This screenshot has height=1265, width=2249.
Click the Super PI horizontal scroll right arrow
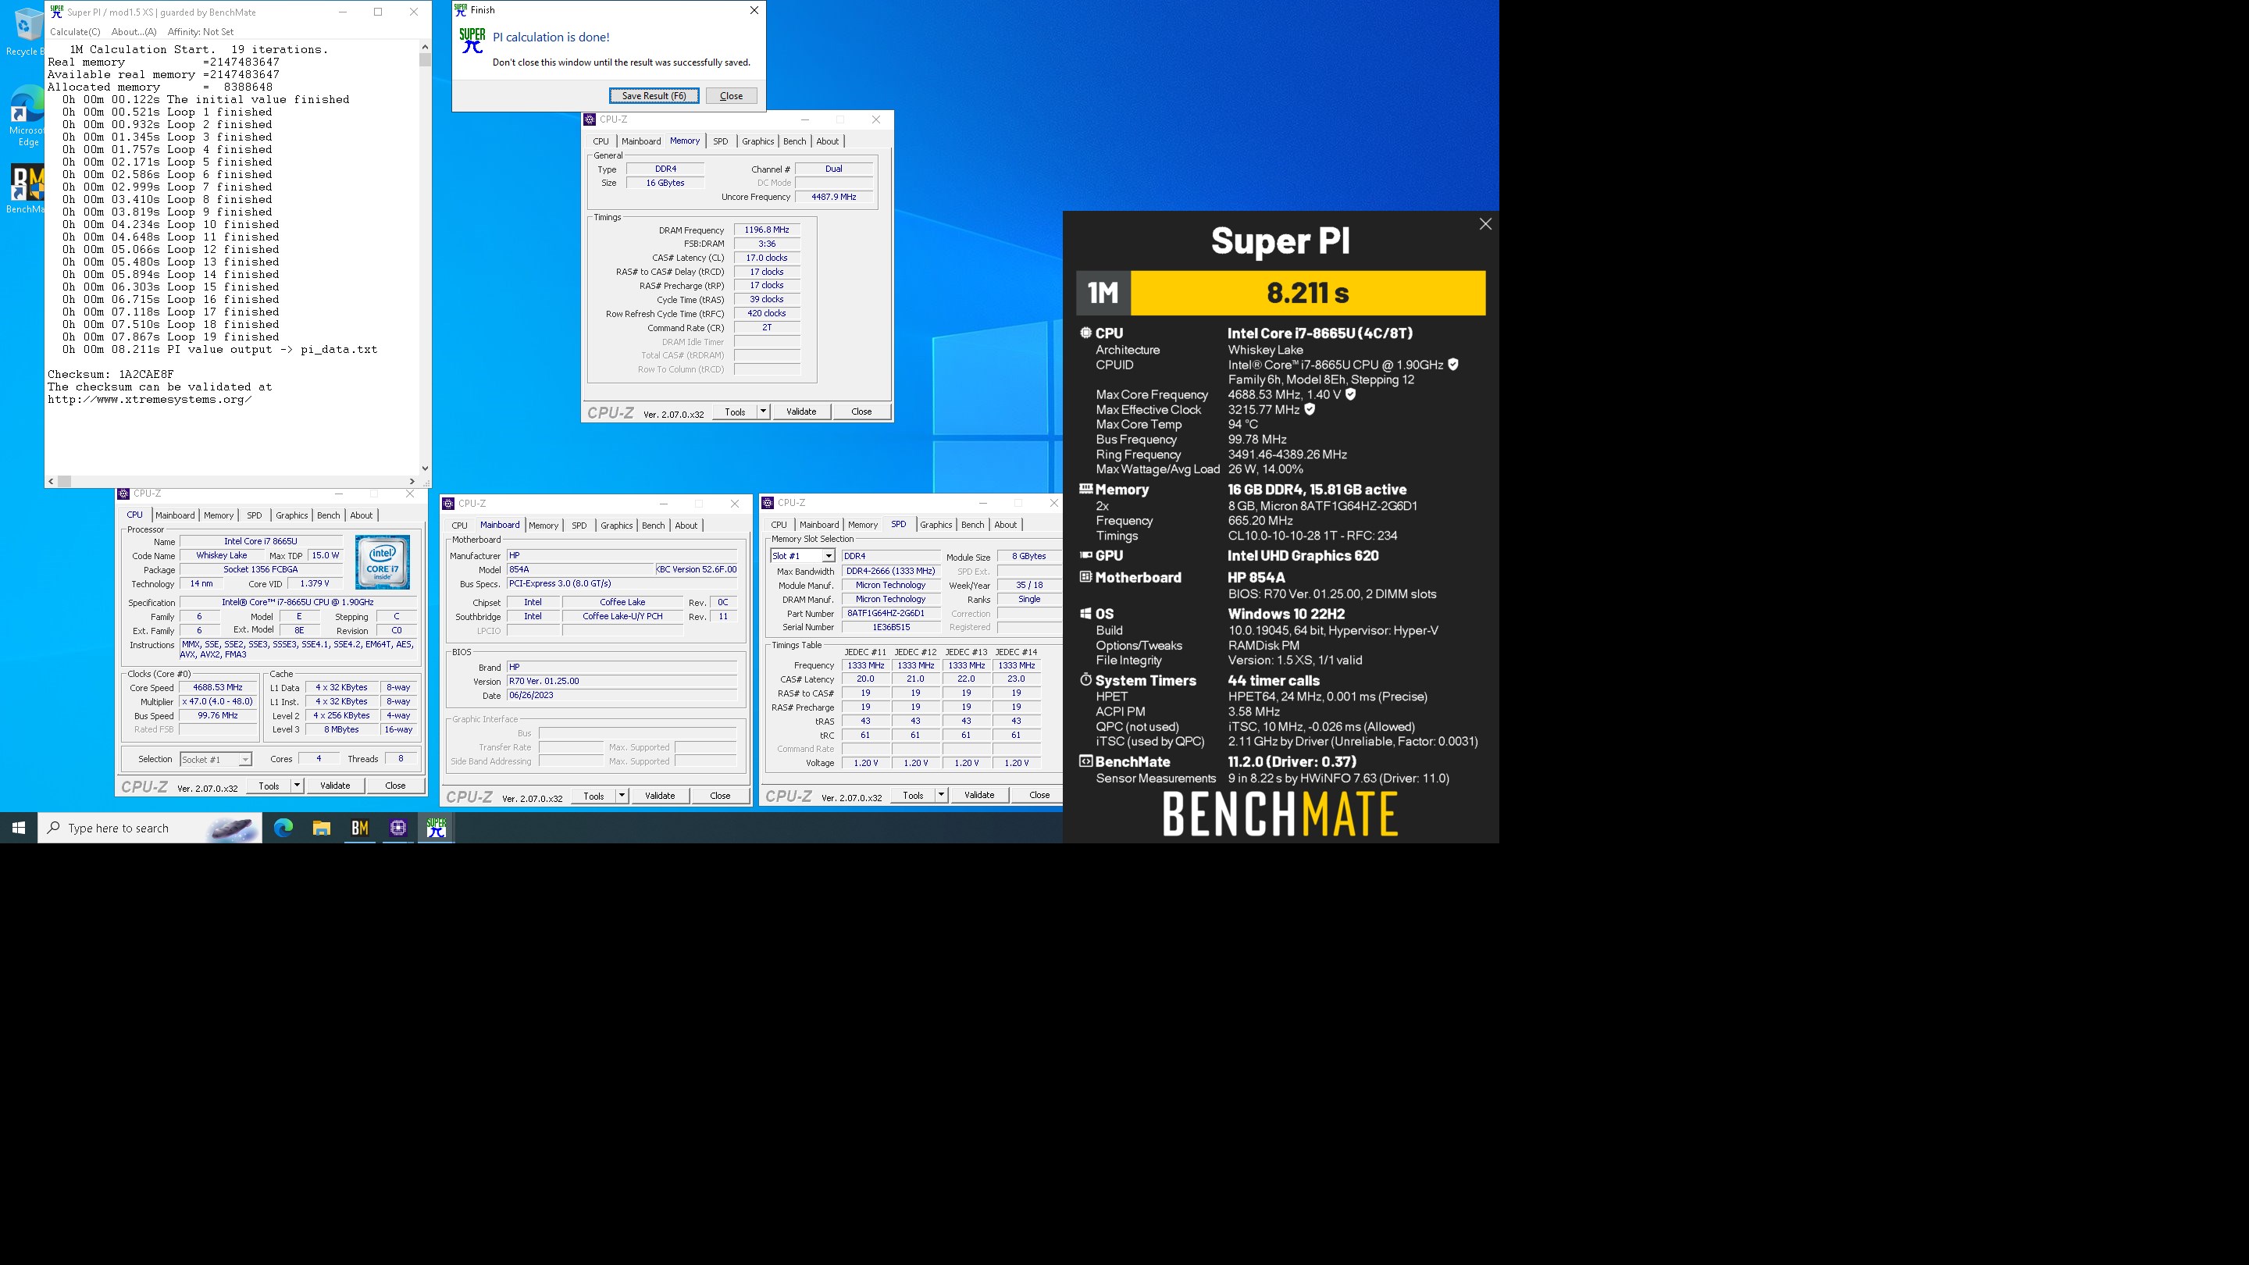tap(412, 481)
